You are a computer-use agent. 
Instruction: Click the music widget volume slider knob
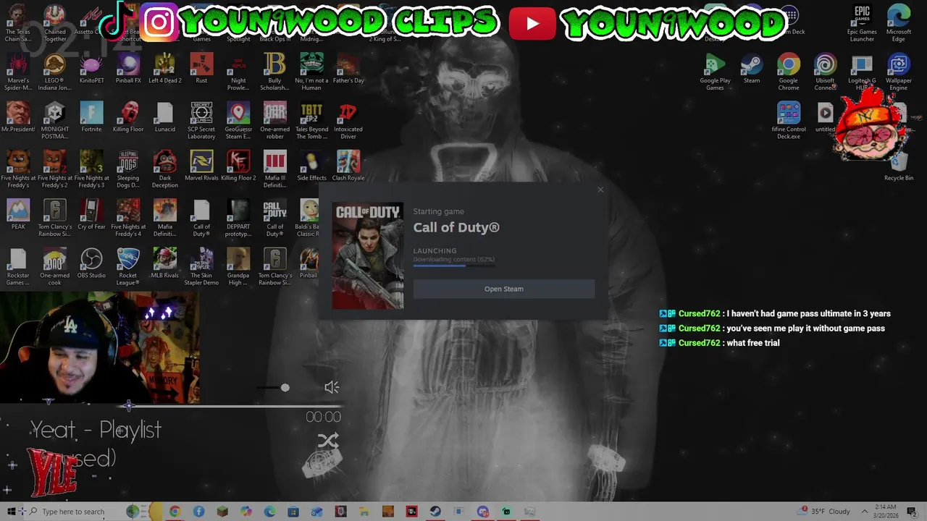(x=285, y=388)
